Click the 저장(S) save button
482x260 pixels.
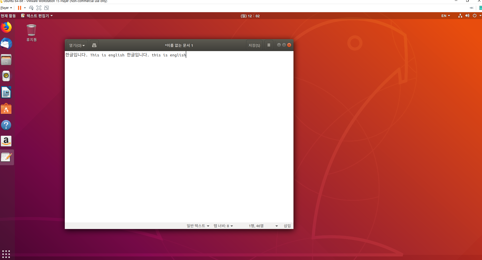pyautogui.click(x=254, y=45)
